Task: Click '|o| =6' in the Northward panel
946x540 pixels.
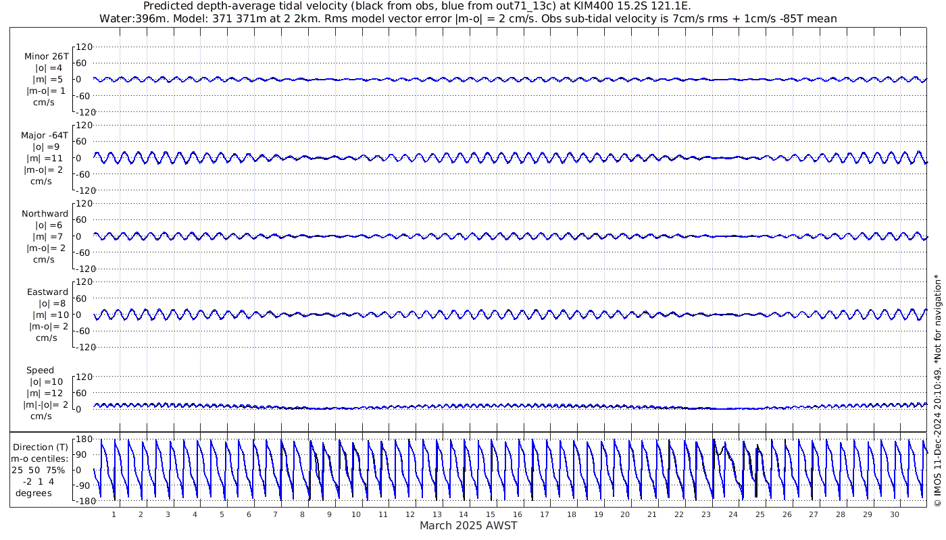Action: click(49, 225)
